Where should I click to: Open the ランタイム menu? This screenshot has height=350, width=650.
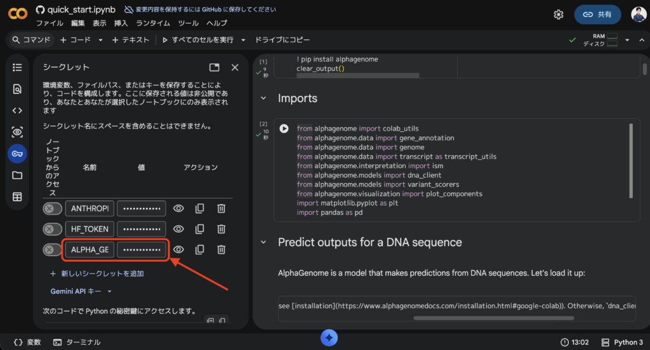coord(153,23)
